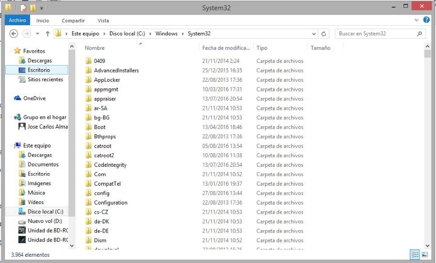Click the file list vertical scrollbar

[427, 145]
